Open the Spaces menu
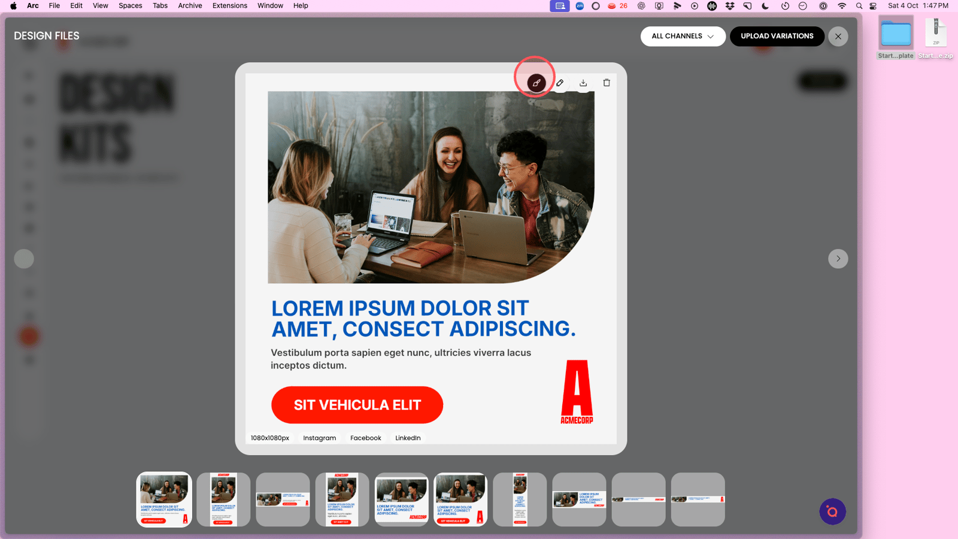The image size is (958, 539). (130, 6)
